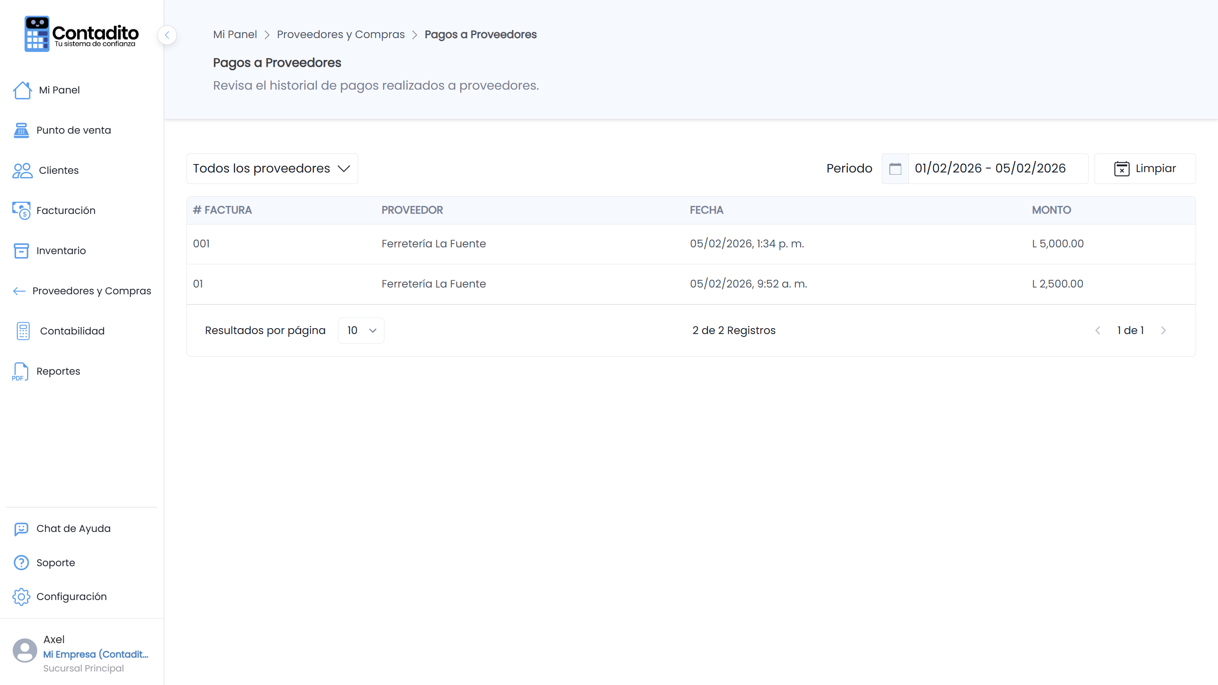Open the Facturación invoice icon
Viewport: 1218px width, 685px height.
[21, 211]
